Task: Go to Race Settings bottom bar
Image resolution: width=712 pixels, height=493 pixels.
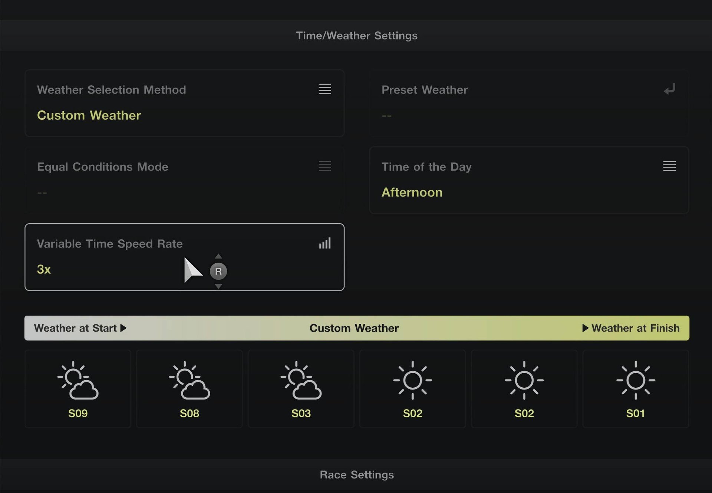Action: click(356, 475)
